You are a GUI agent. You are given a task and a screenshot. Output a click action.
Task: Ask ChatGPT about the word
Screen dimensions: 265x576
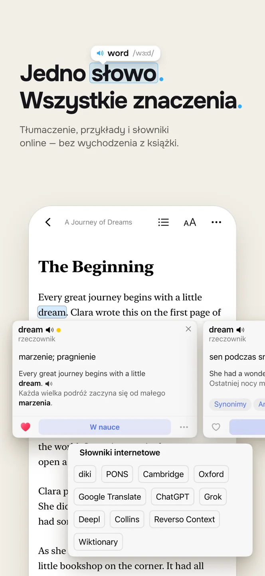click(x=172, y=497)
